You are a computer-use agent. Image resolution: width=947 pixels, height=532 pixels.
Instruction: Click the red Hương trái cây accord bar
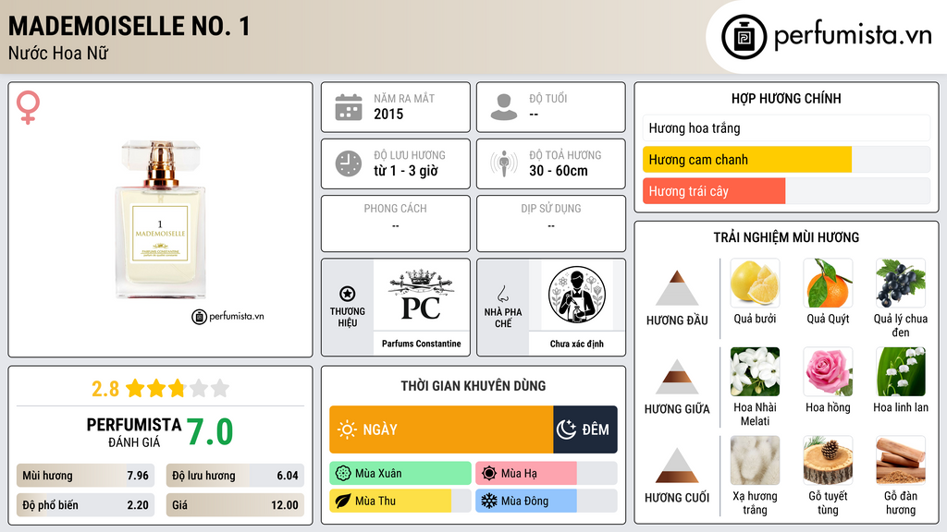(x=714, y=191)
